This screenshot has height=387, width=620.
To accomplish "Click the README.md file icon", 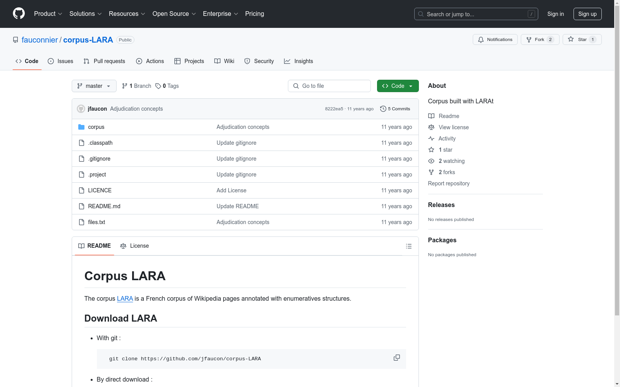I will click(x=81, y=206).
